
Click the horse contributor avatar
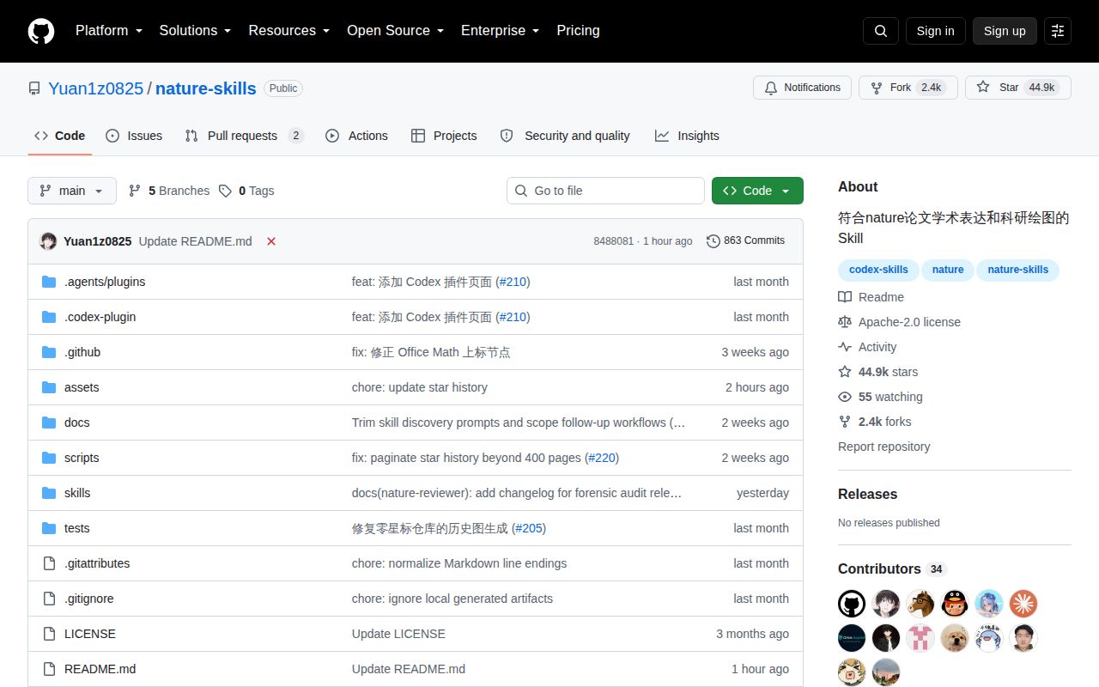[x=920, y=604]
